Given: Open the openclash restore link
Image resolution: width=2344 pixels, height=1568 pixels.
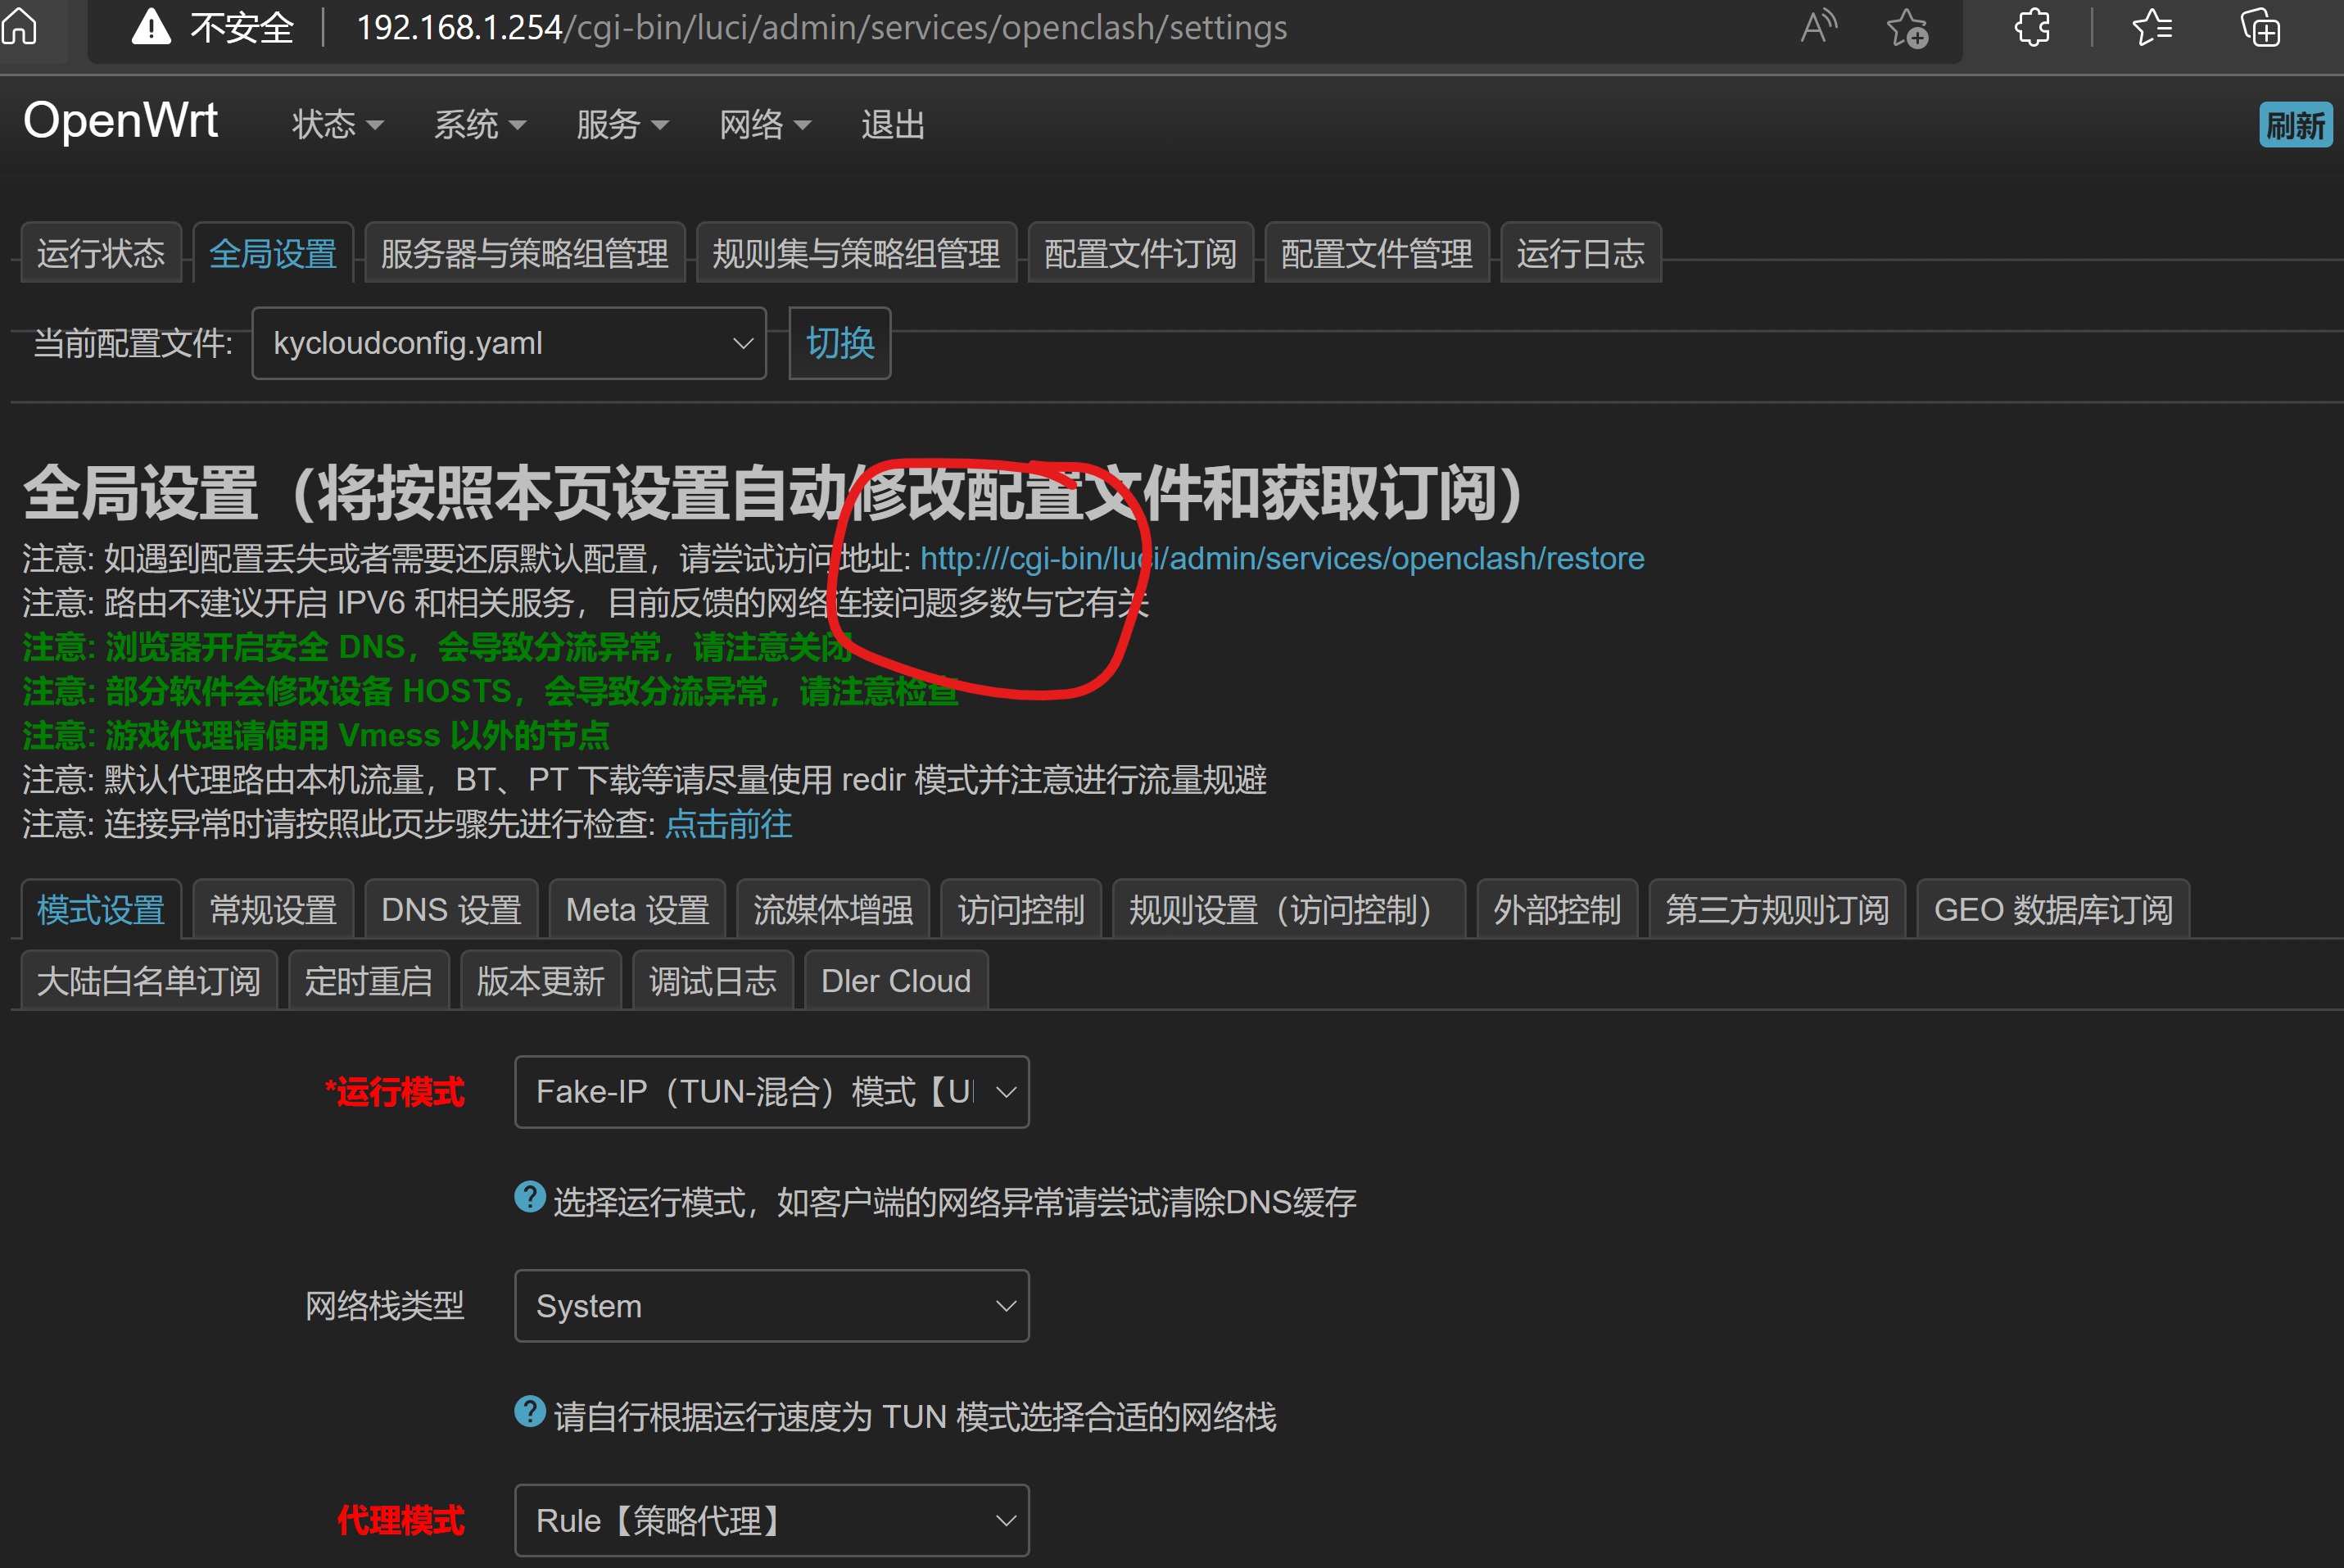Looking at the screenshot, I should click(1282, 558).
